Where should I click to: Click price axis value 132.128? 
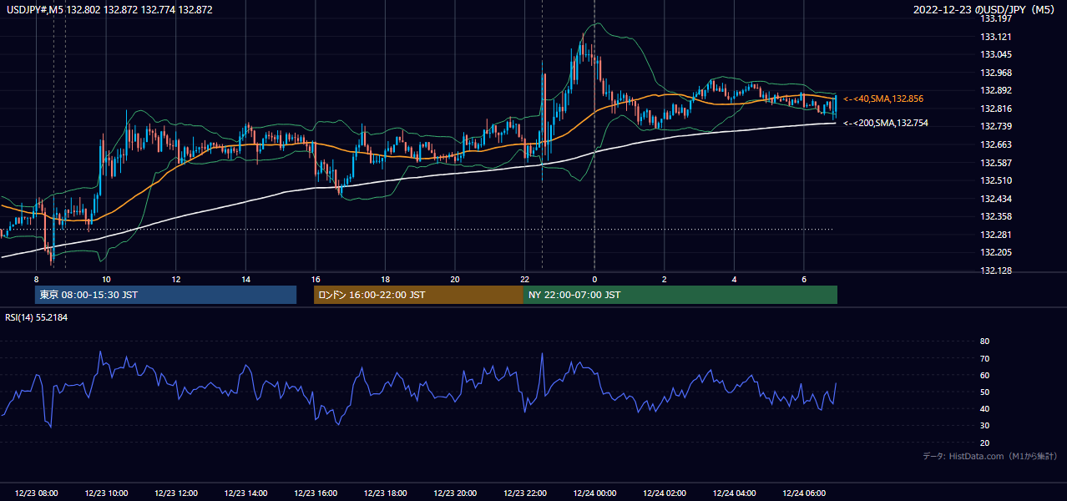[x=996, y=271]
